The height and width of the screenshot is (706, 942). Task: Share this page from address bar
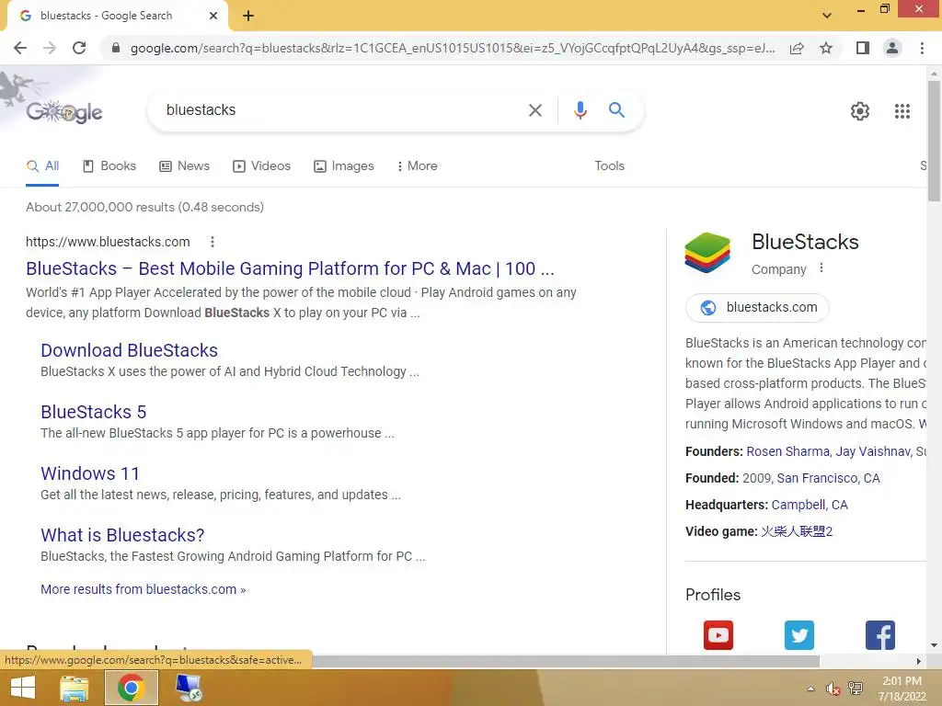pyautogui.click(x=797, y=48)
